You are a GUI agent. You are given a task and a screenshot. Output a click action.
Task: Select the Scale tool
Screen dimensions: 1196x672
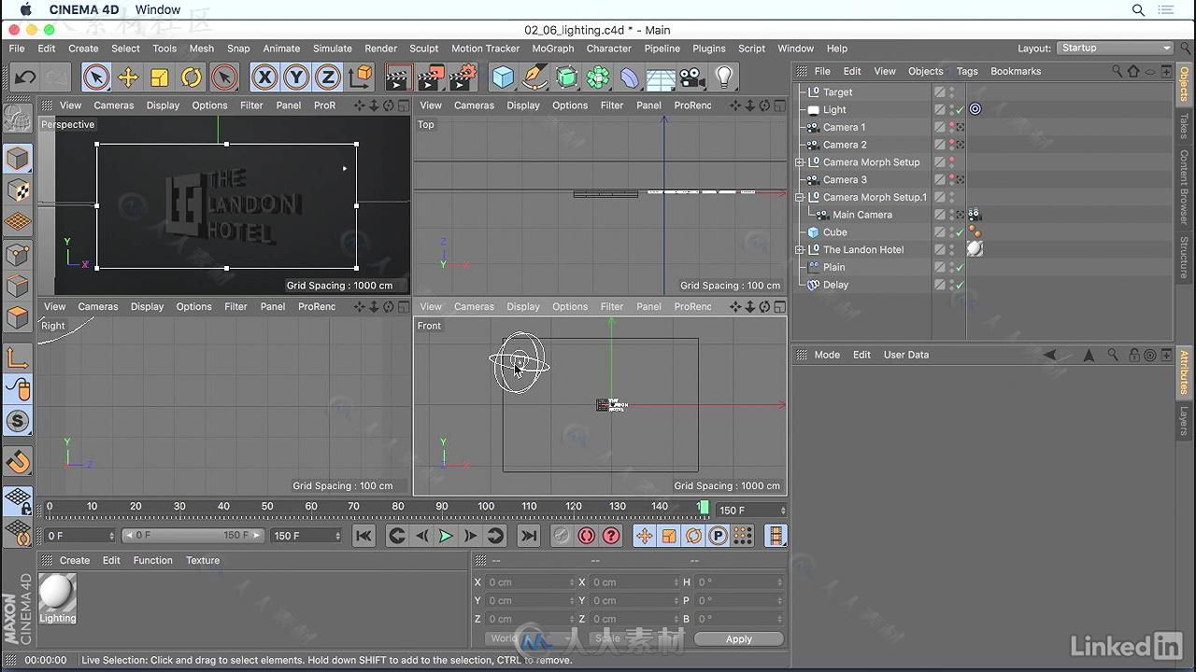click(160, 77)
